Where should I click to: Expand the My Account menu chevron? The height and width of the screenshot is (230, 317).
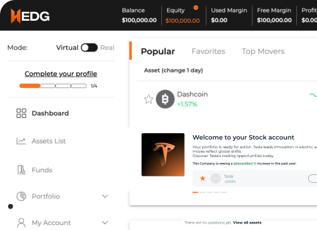pos(105,222)
